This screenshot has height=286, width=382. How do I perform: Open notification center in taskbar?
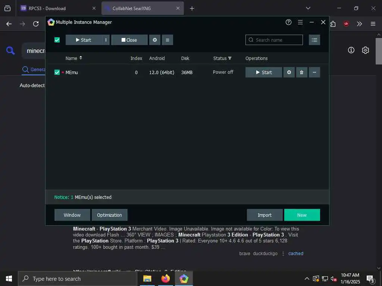click(370, 279)
